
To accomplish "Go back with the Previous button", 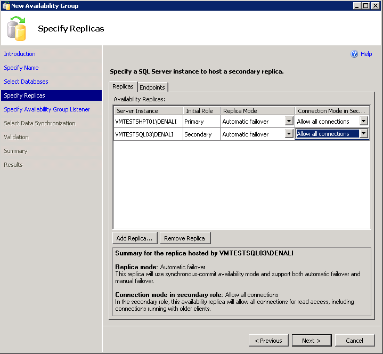I will point(268,341).
